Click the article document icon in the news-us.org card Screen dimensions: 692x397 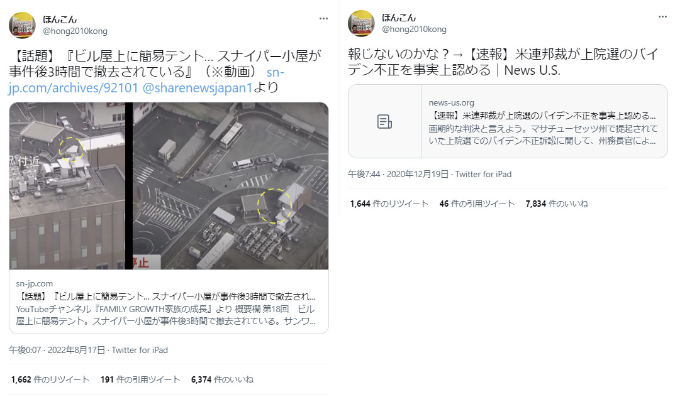384,122
